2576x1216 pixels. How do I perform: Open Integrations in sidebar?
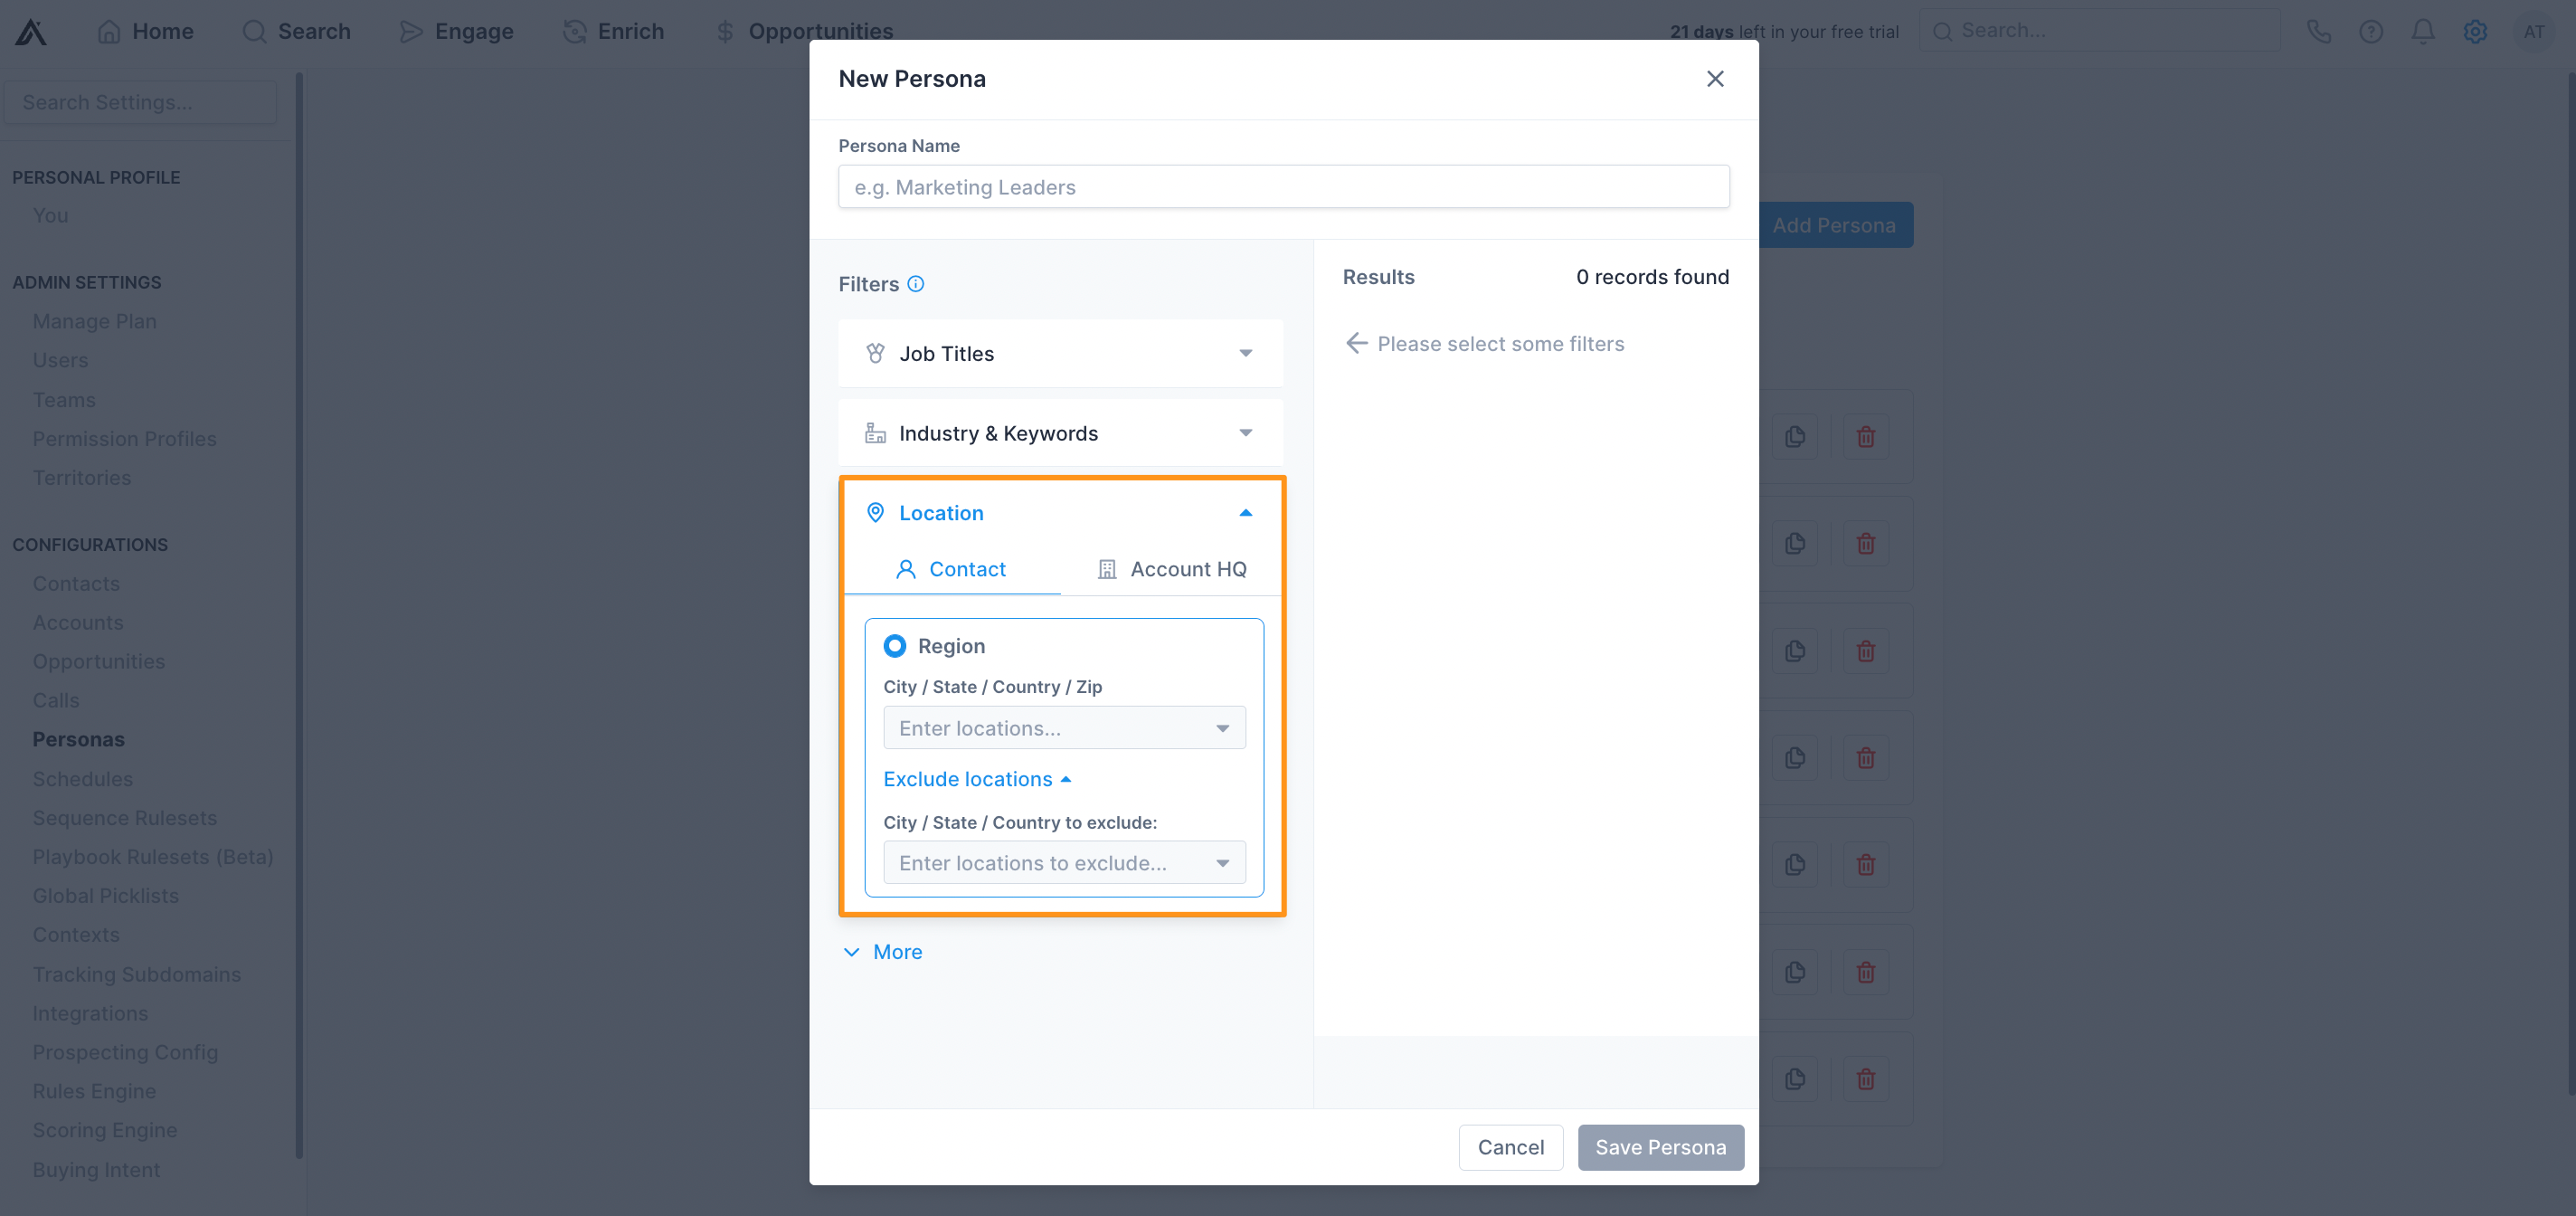(90, 1013)
